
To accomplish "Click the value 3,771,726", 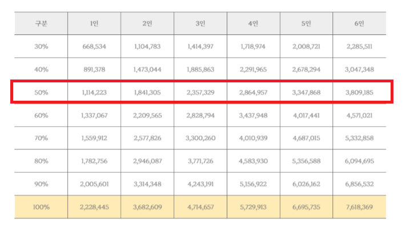I will [200, 161].
